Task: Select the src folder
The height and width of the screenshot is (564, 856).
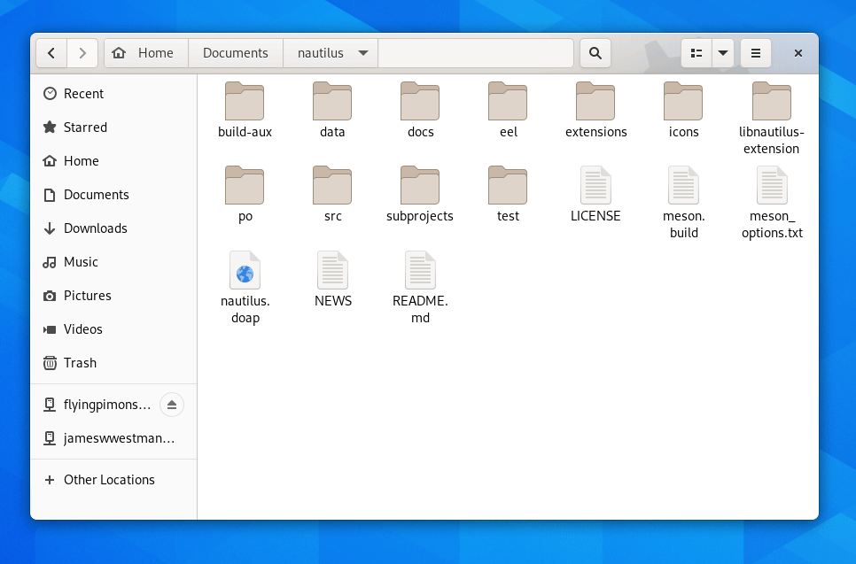Action: [332, 195]
